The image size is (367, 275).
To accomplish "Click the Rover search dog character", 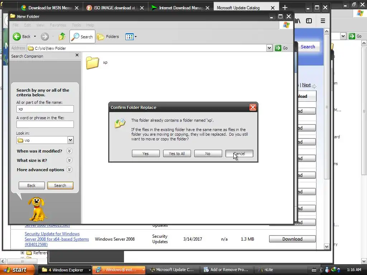I will [x=37, y=209].
